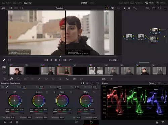Viewport: 168px width, 125px height.
Task: Mute audio with the speaker icon
Action: [x=113, y=8]
